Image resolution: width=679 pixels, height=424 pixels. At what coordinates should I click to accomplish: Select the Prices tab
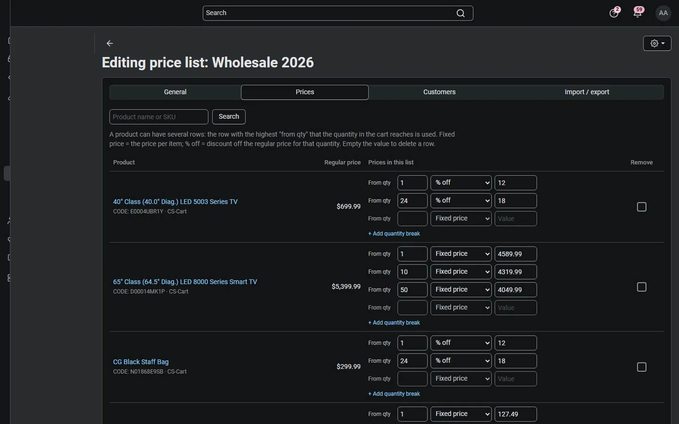[305, 92]
